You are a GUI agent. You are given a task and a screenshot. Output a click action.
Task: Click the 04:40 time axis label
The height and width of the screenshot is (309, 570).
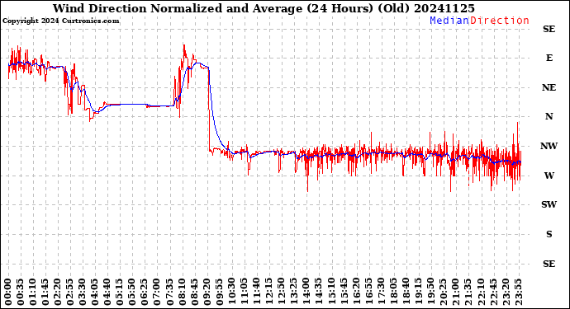point(107,292)
